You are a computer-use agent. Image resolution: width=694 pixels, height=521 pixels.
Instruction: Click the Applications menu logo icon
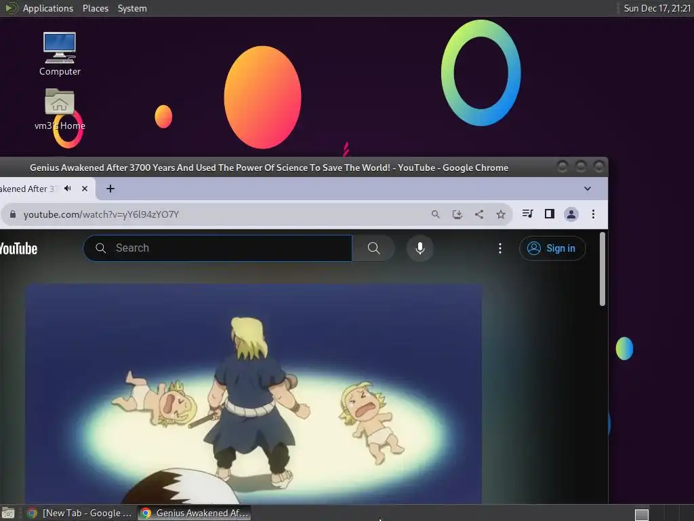pyautogui.click(x=11, y=8)
